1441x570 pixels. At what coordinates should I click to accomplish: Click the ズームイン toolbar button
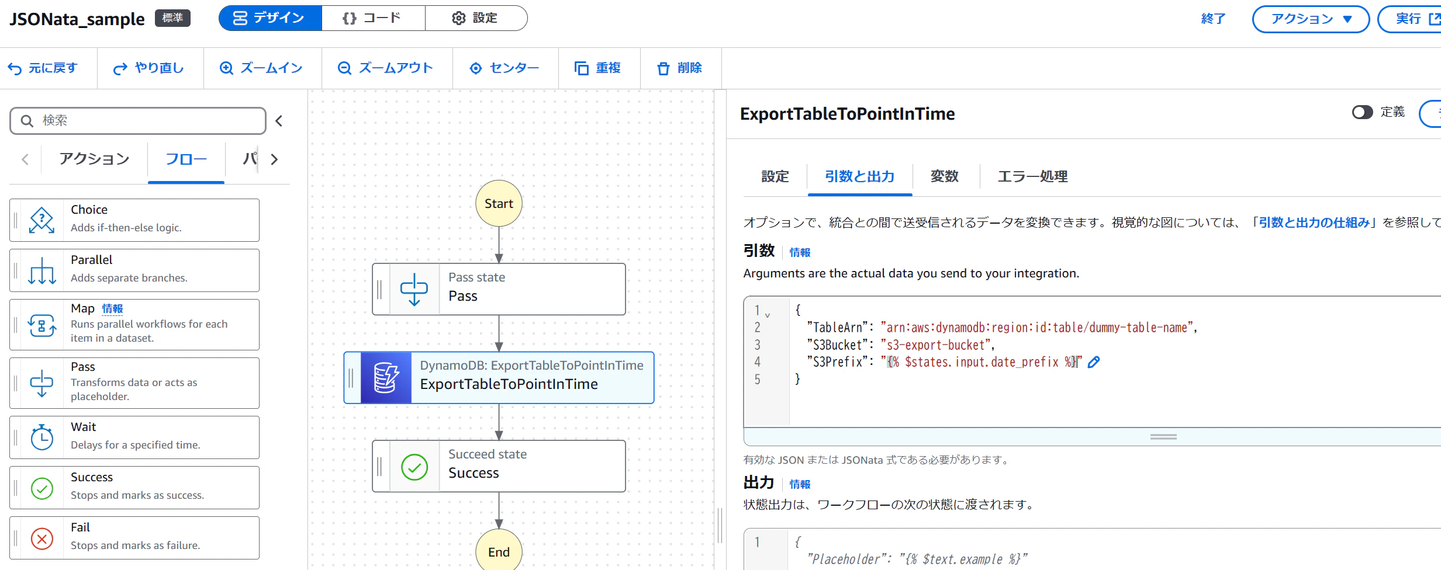pos(262,68)
